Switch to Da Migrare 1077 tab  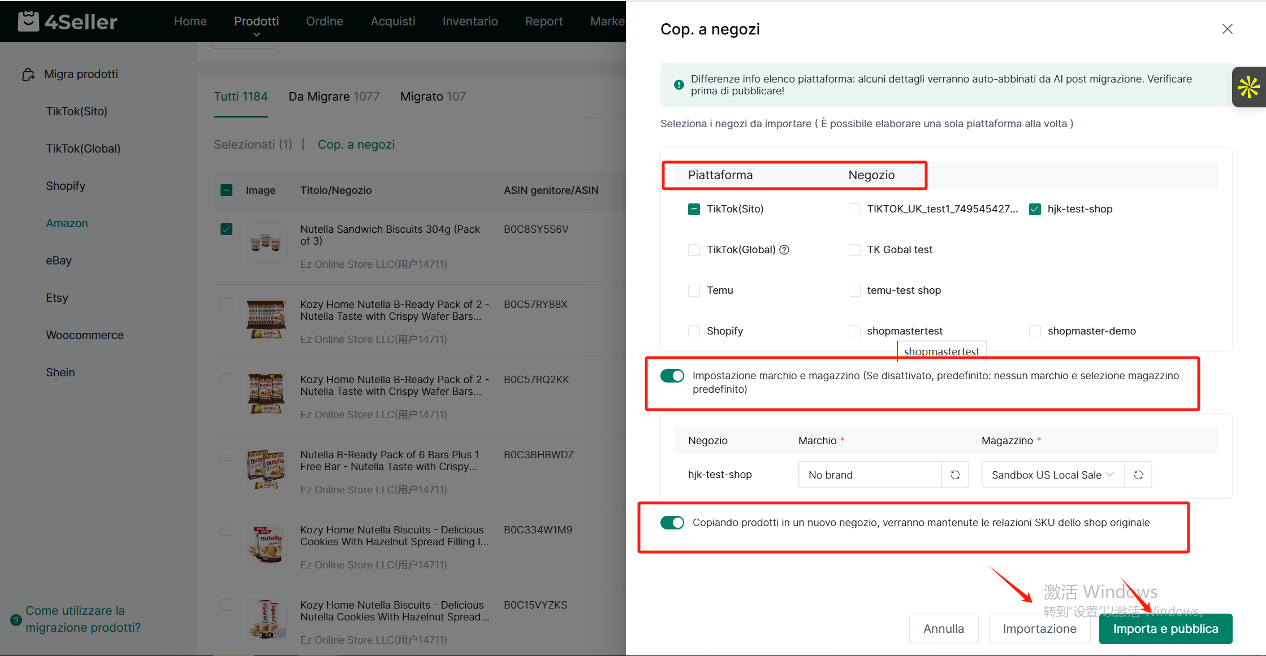click(x=334, y=97)
